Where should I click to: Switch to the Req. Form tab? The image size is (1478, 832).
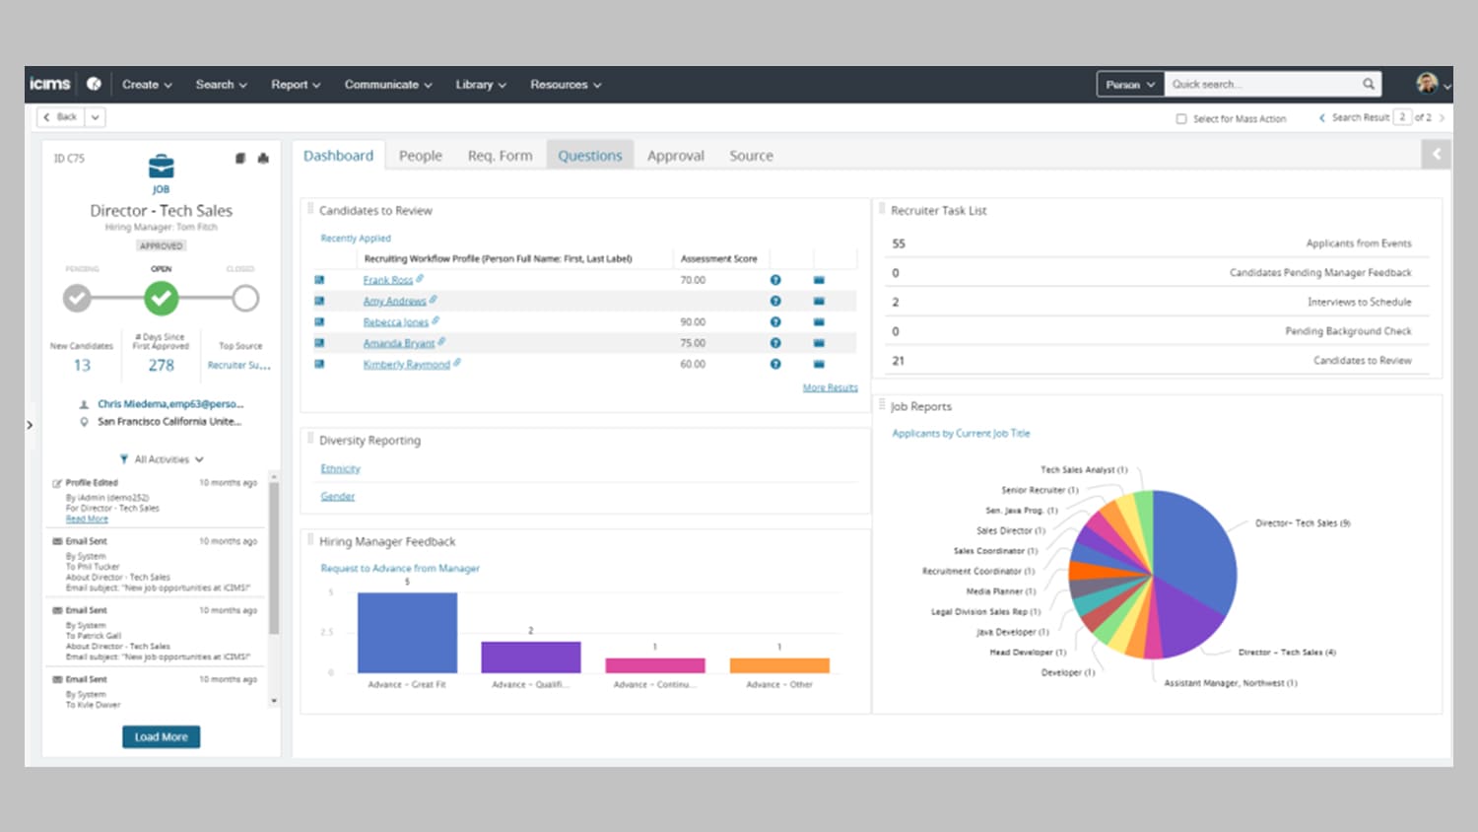[x=500, y=156]
